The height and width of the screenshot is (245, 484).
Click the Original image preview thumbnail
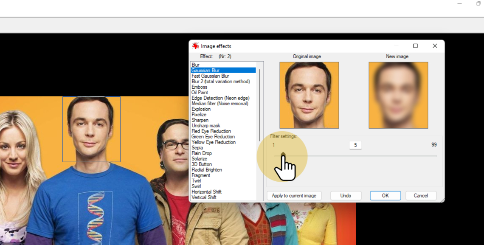coord(309,95)
